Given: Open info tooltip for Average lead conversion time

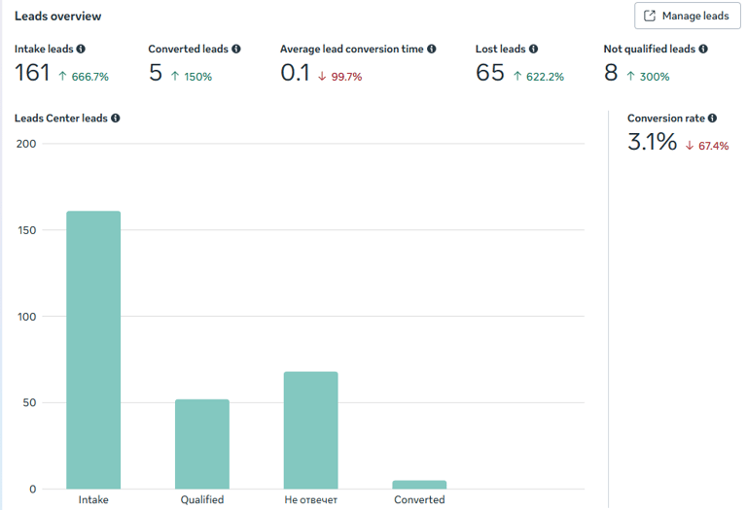Looking at the screenshot, I should coord(431,49).
